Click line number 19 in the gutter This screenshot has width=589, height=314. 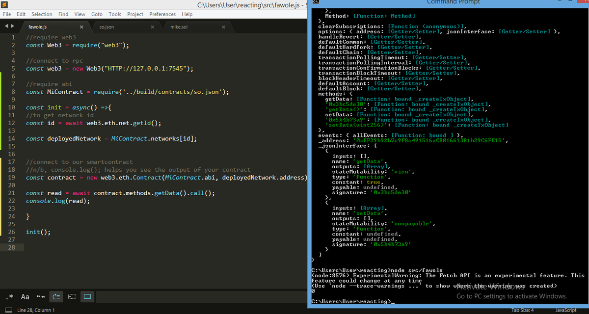click(x=12, y=178)
